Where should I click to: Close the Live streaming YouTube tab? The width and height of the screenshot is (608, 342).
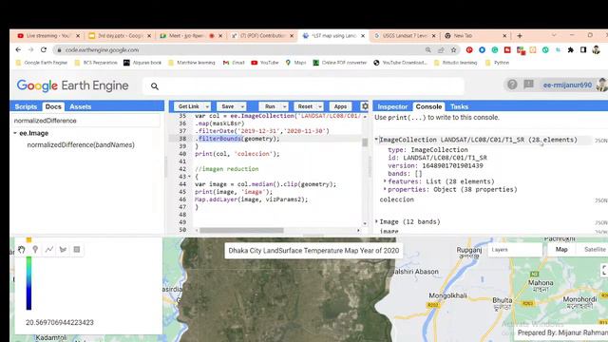(x=78, y=36)
